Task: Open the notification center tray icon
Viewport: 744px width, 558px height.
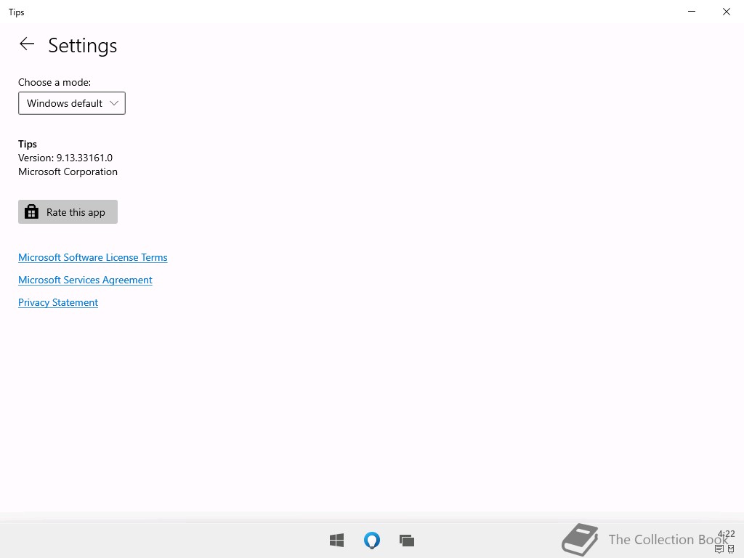Action: coord(719,549)
